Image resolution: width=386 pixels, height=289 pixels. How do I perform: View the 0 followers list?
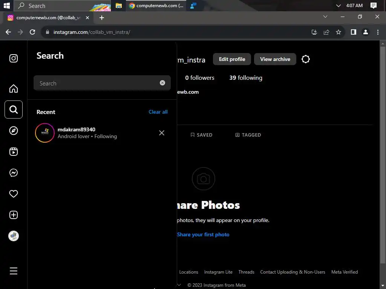200,78
